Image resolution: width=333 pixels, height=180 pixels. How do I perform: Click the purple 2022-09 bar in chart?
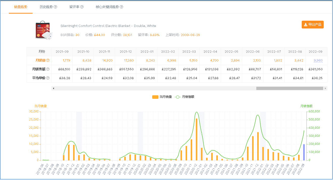point(304,152)
